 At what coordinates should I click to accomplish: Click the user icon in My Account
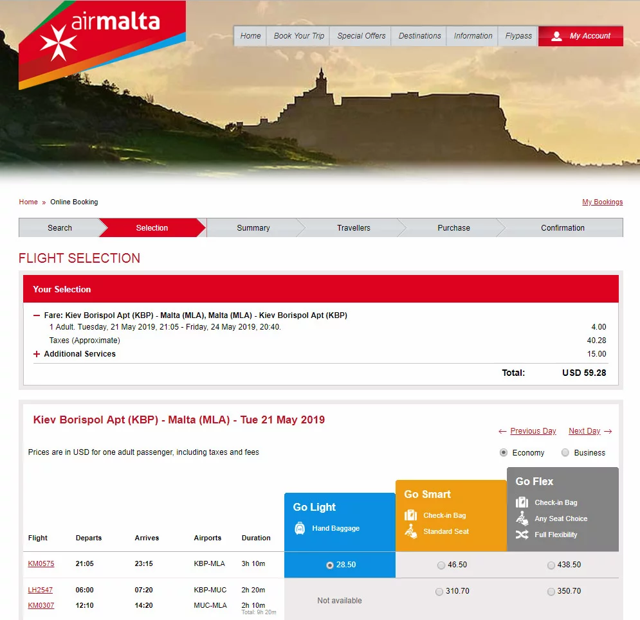pos(556,36)
